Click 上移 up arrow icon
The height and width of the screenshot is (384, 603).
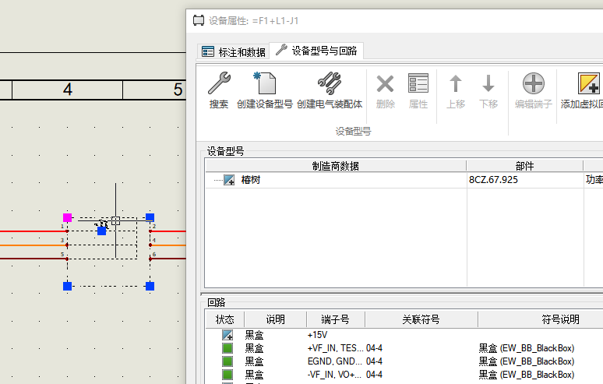(x=456, y=83)
